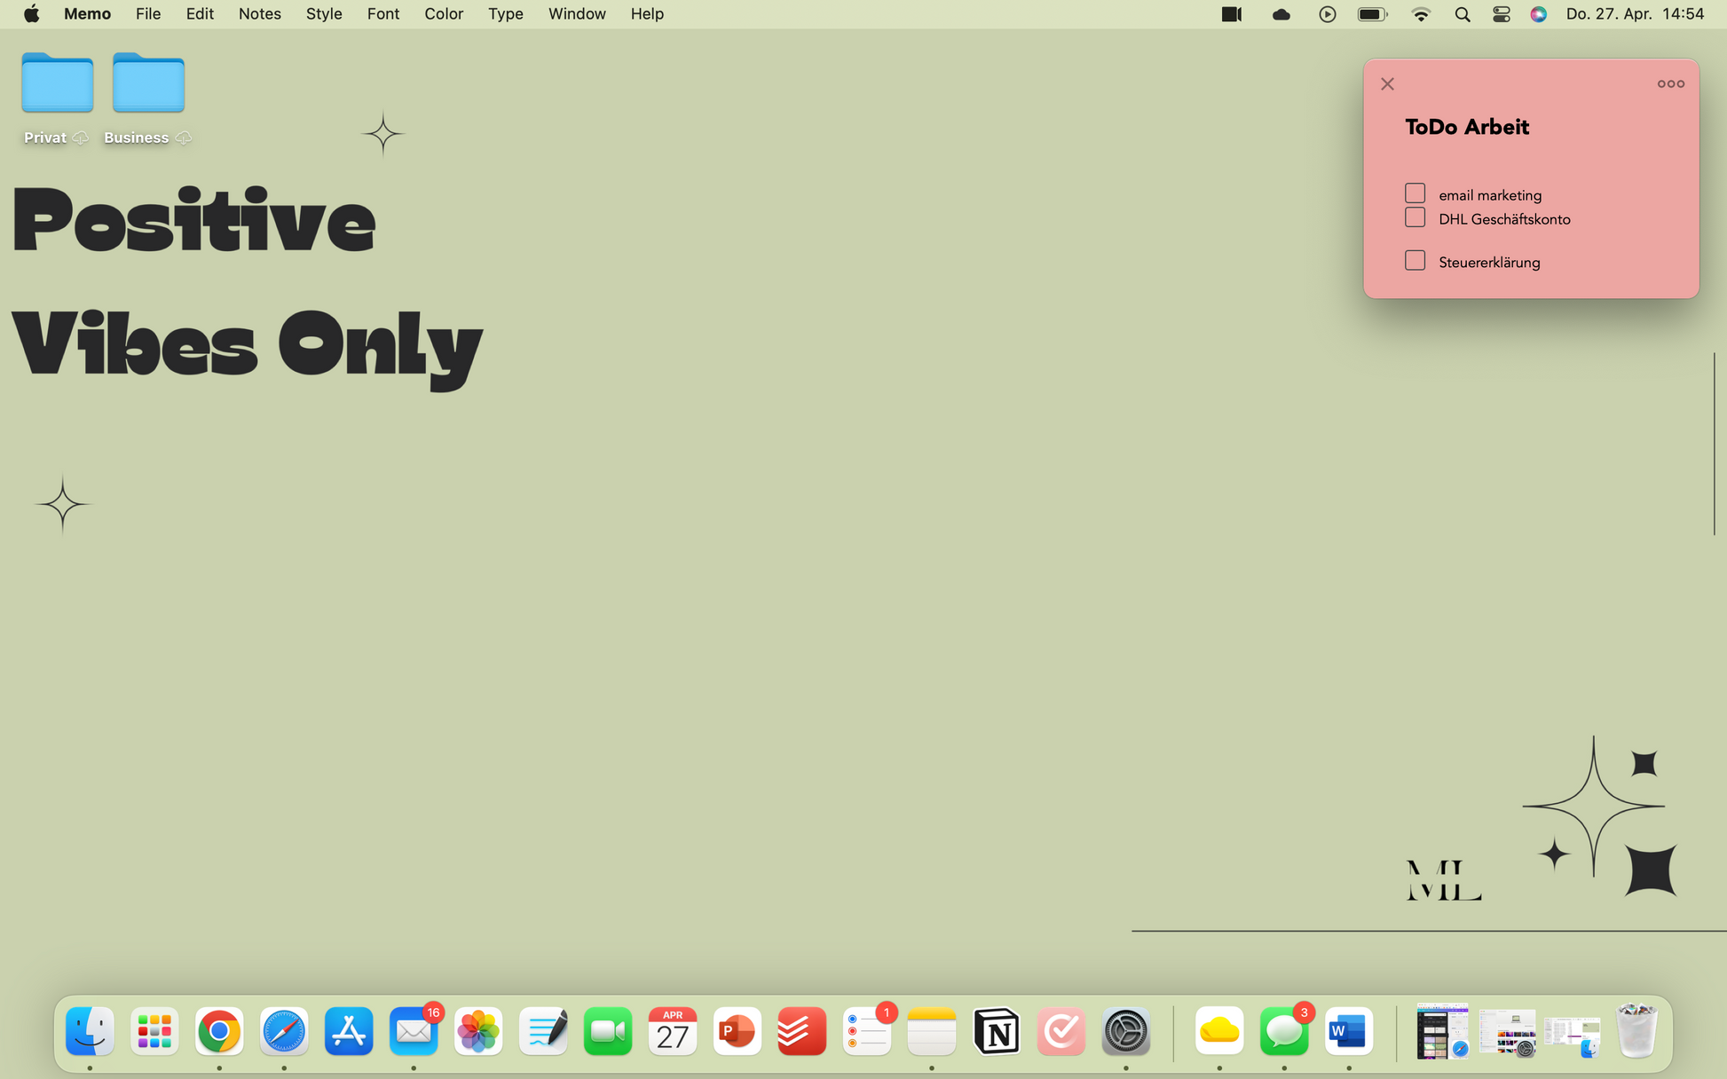The image size is (1727, 1079).
Task: Check the email marketing checkbox
Action: pos(1415,193)
